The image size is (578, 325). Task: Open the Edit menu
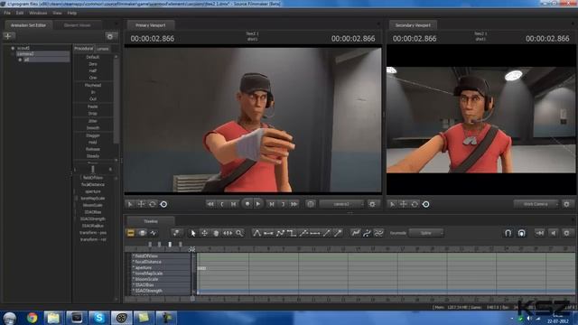point(20,13)
